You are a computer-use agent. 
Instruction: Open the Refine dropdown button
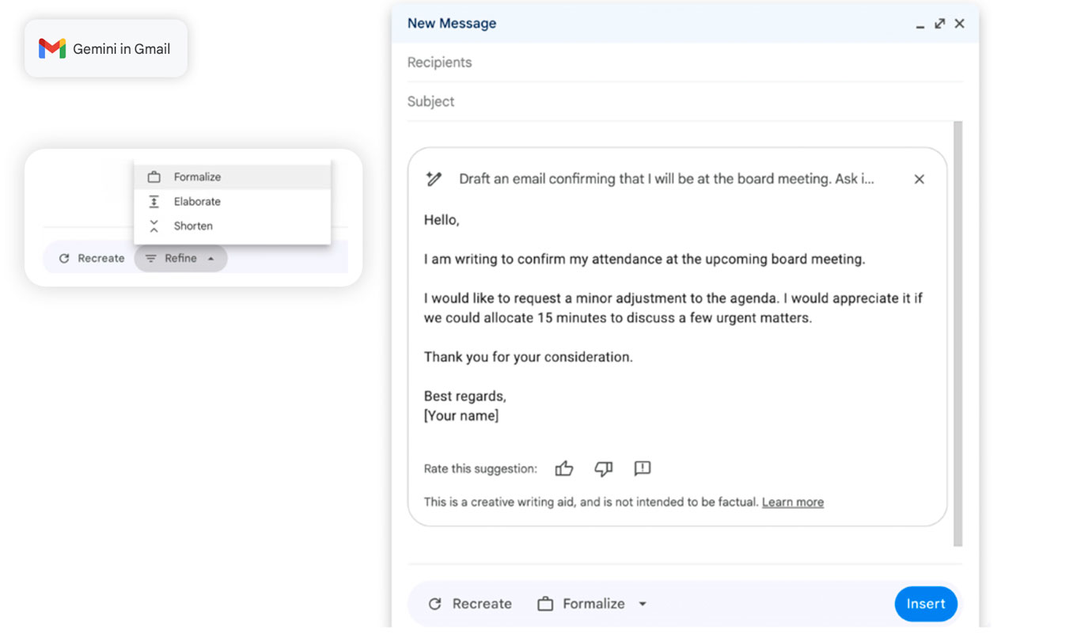tap(180, 259)
